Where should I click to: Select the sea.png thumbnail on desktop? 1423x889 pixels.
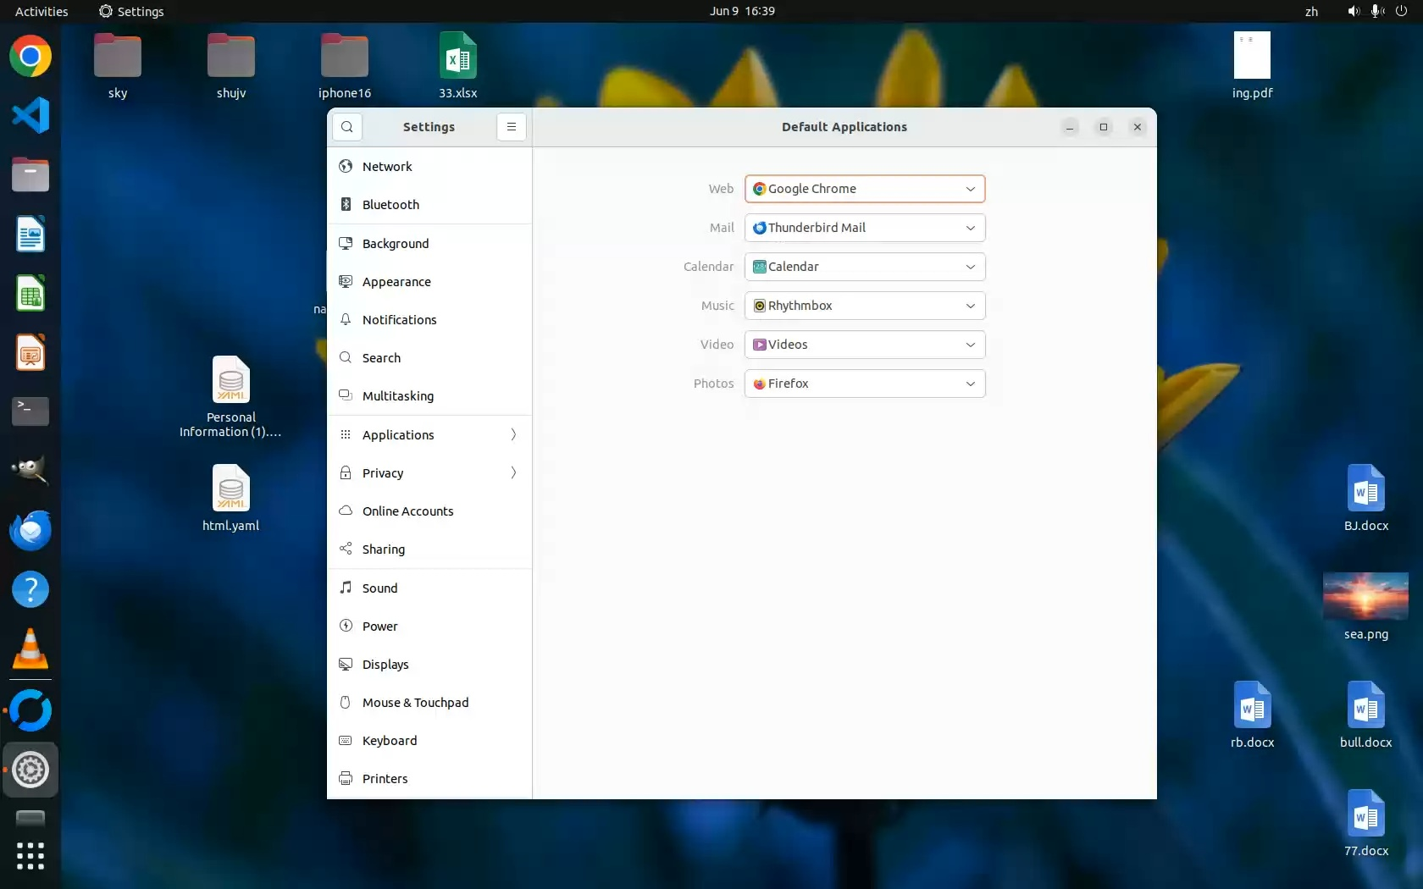(1365, 596)
